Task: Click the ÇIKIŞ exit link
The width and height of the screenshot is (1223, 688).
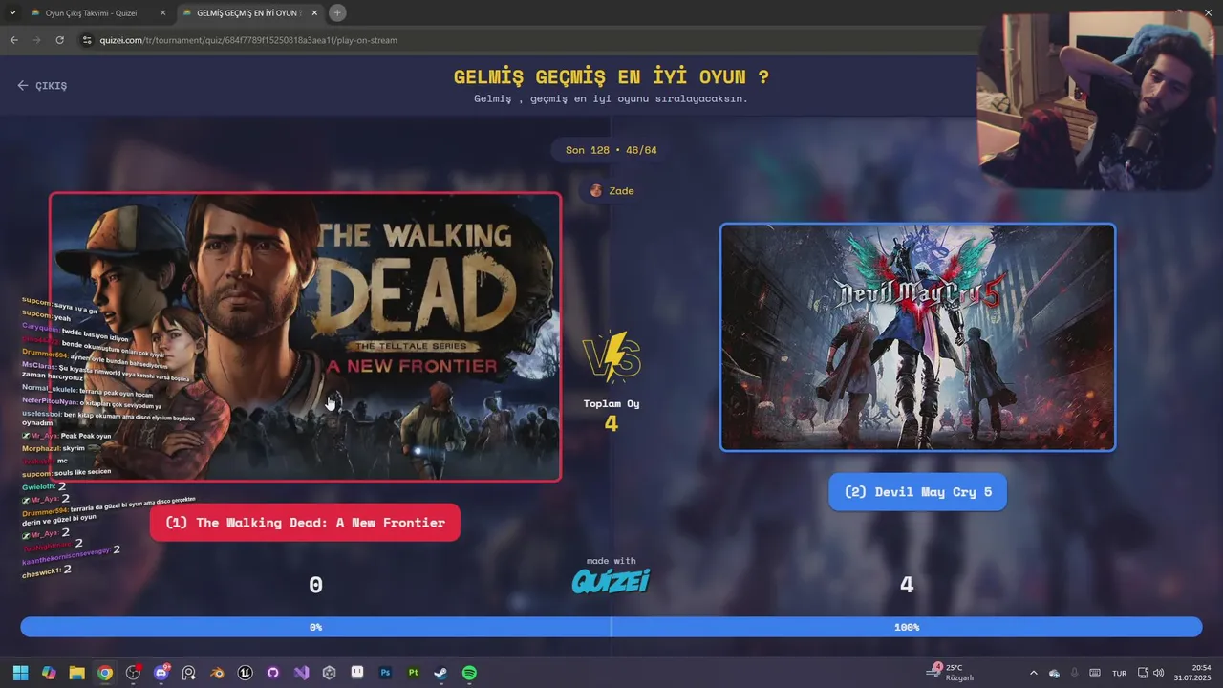Action: click(43, 85)
